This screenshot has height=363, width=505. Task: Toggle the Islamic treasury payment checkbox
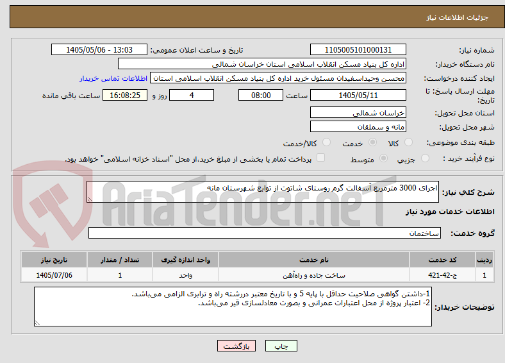point(321,157)
